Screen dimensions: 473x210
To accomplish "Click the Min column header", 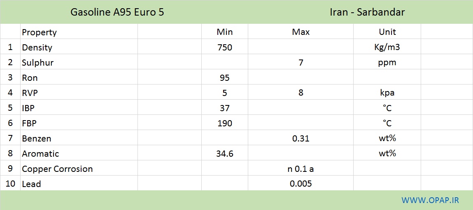I will 225,32.
